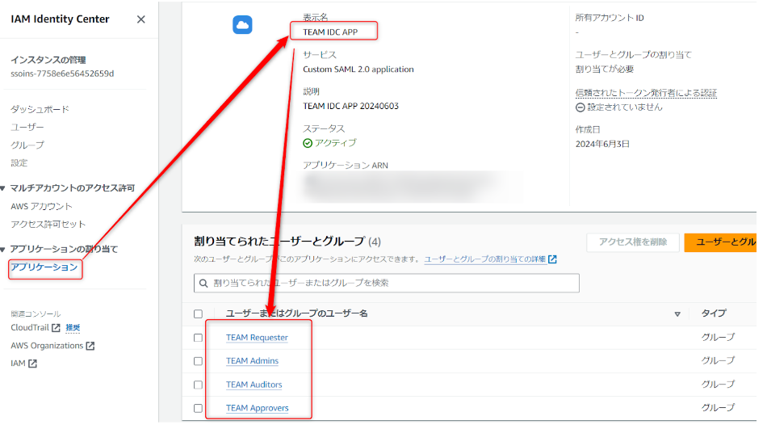Focus the assigned users or groups search field
Screen dimensions: 767x429
point(387,283)
